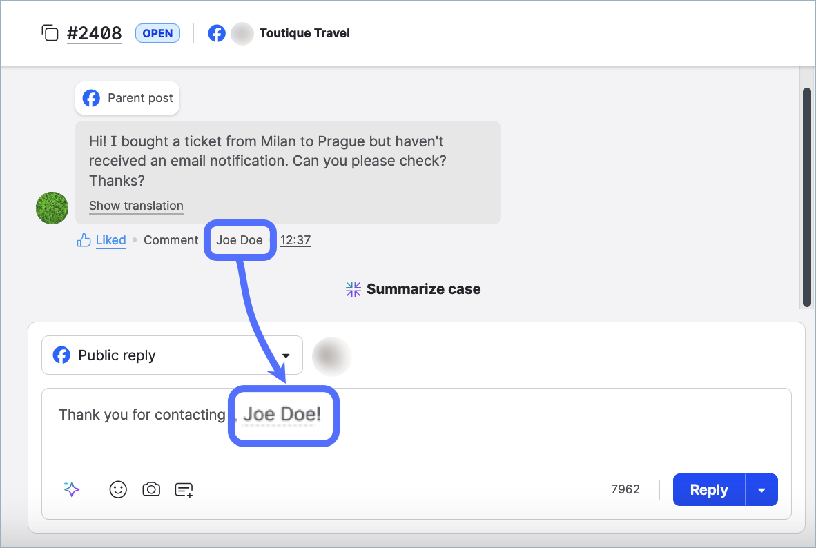The width and height of the screenshot is (816, 548).
Task: Toggle the Liked thumbs-up reaction
Action: pyautogui.click(x=84, y=239)
